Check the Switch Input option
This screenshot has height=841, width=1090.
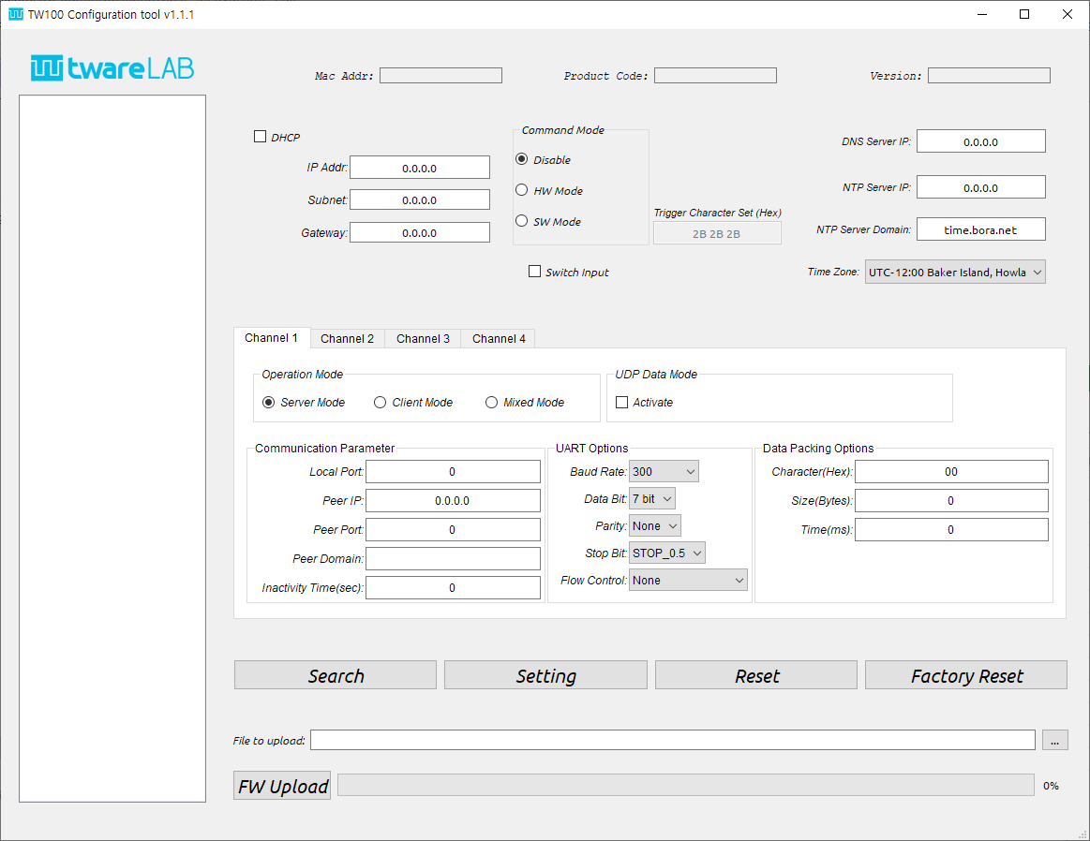click(x=535, y=272)
